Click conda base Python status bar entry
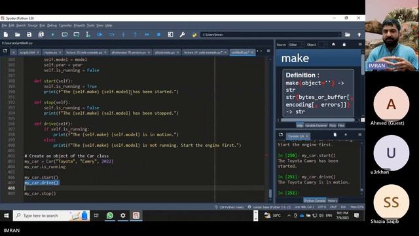The image size is (419, 236). point(269,207)
